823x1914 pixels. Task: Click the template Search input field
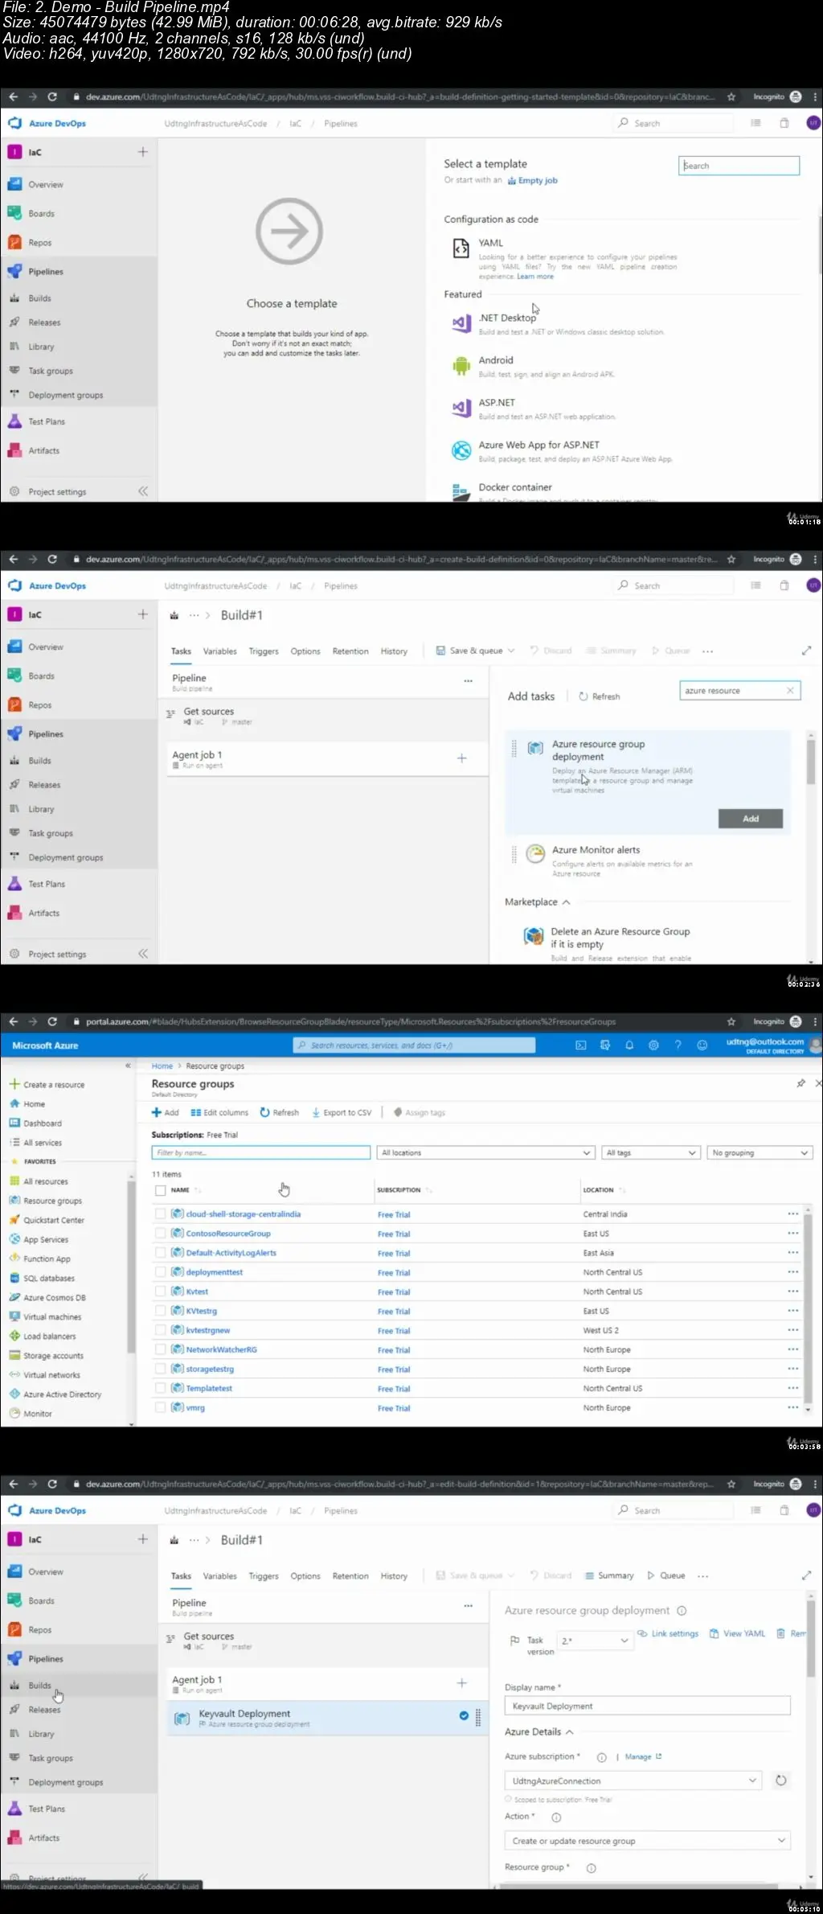(739, 166)
